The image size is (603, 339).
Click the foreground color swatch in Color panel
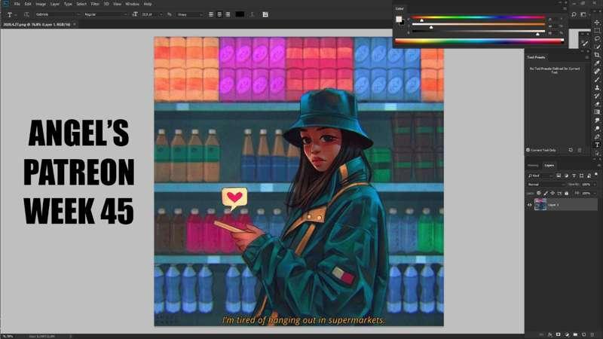[399, 19]
